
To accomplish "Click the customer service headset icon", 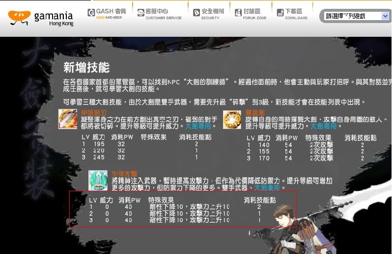I will (140, 13).
